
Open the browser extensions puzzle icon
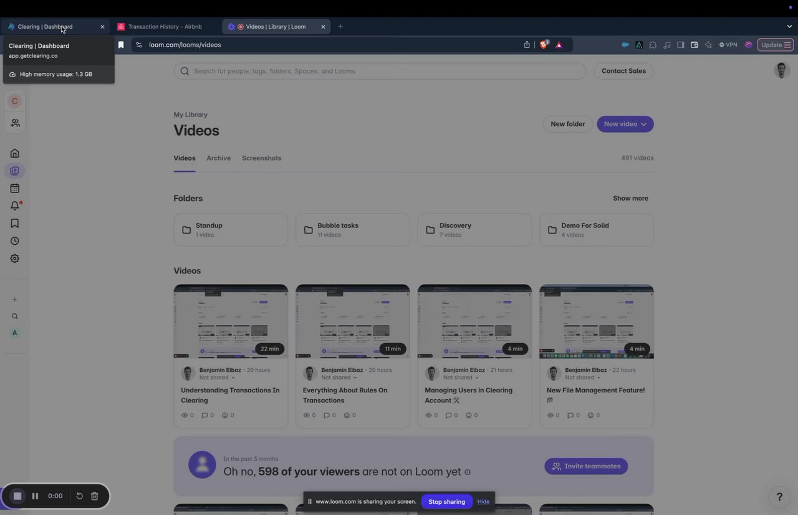coord(653,45)
